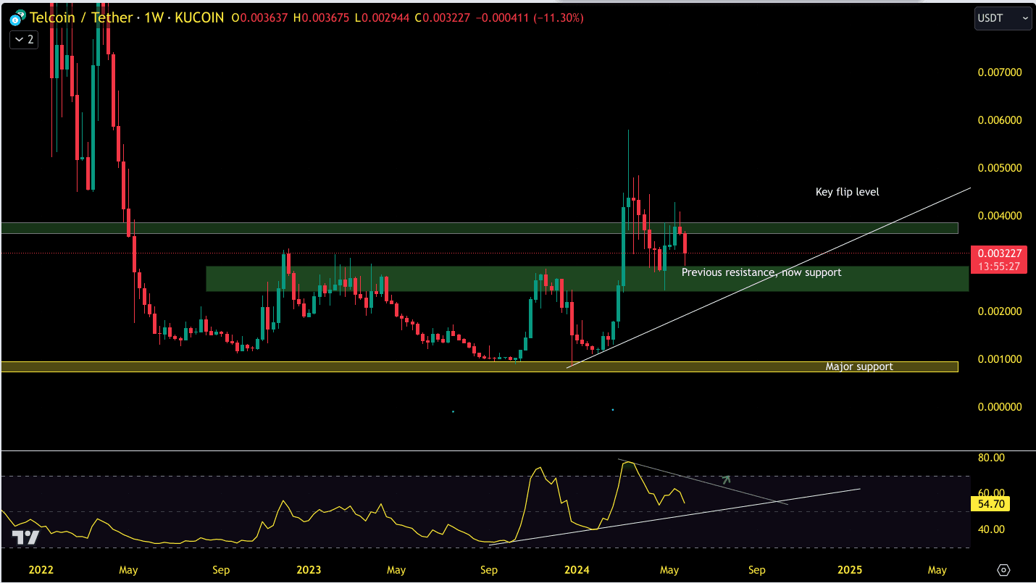Click the RSI value label 54.70

(990, 504)
